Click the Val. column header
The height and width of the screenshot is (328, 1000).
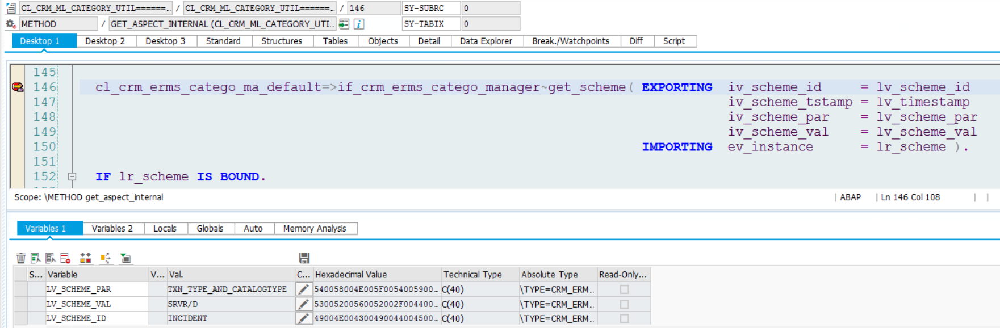[x=231, y=275]
